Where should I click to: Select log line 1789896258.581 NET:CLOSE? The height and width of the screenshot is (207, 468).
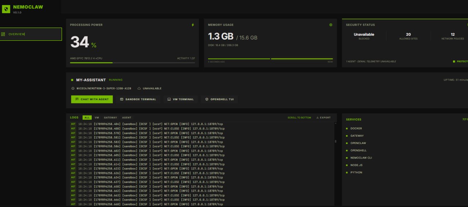[x=148, y=137]
